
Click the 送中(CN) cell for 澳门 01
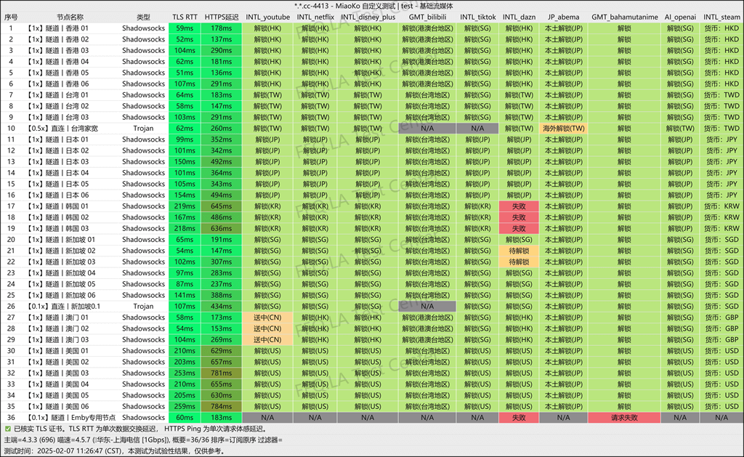coord(267,318)
